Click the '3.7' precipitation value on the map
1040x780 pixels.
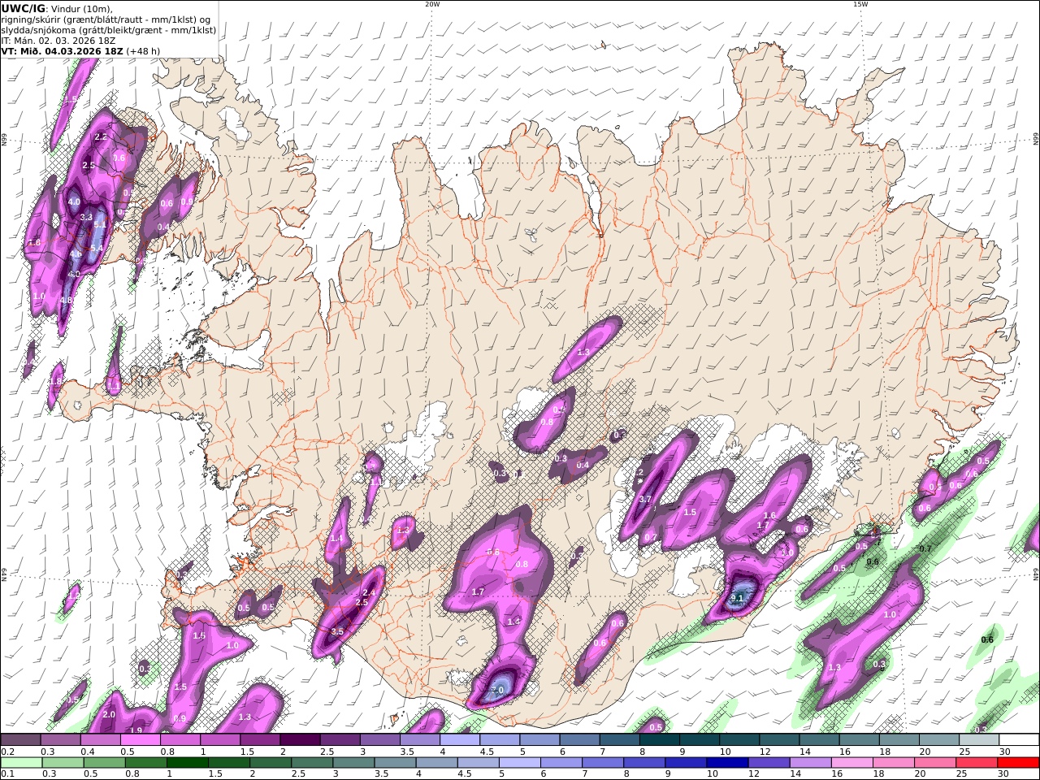pos(646,499)
